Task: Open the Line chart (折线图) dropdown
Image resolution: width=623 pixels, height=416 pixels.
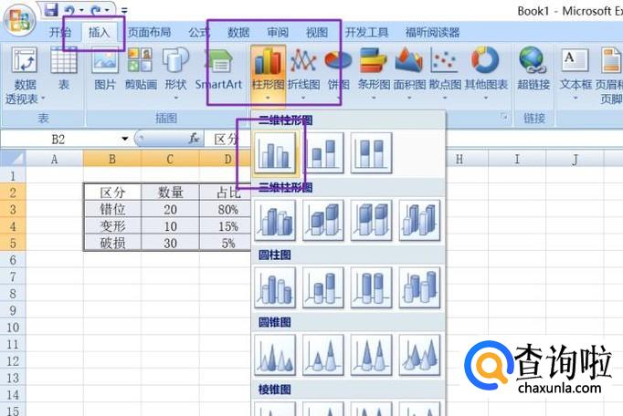Action: pyautogui.click(x=303, y=73)
